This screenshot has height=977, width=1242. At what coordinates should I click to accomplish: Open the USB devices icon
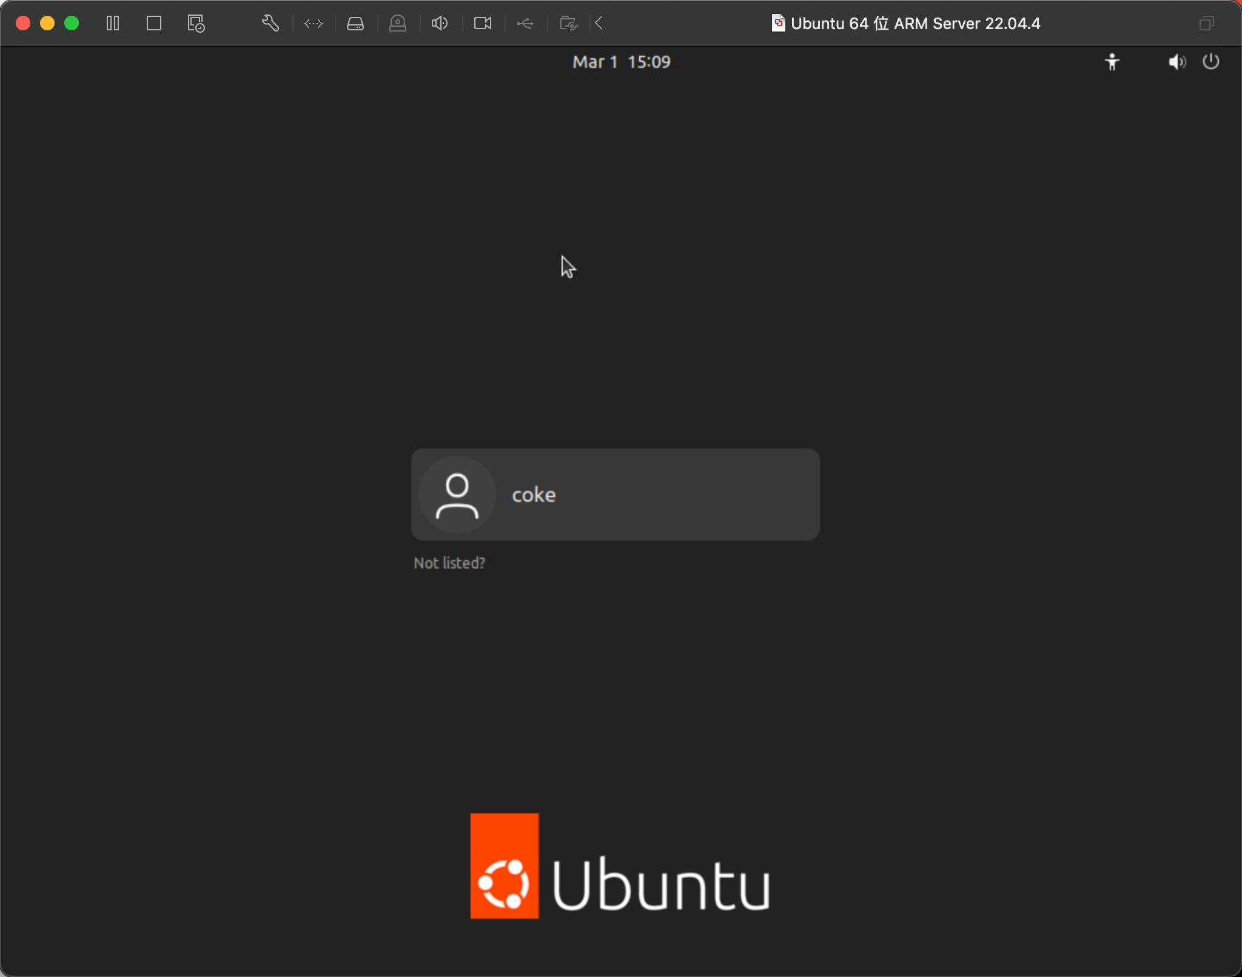(525, 24)
